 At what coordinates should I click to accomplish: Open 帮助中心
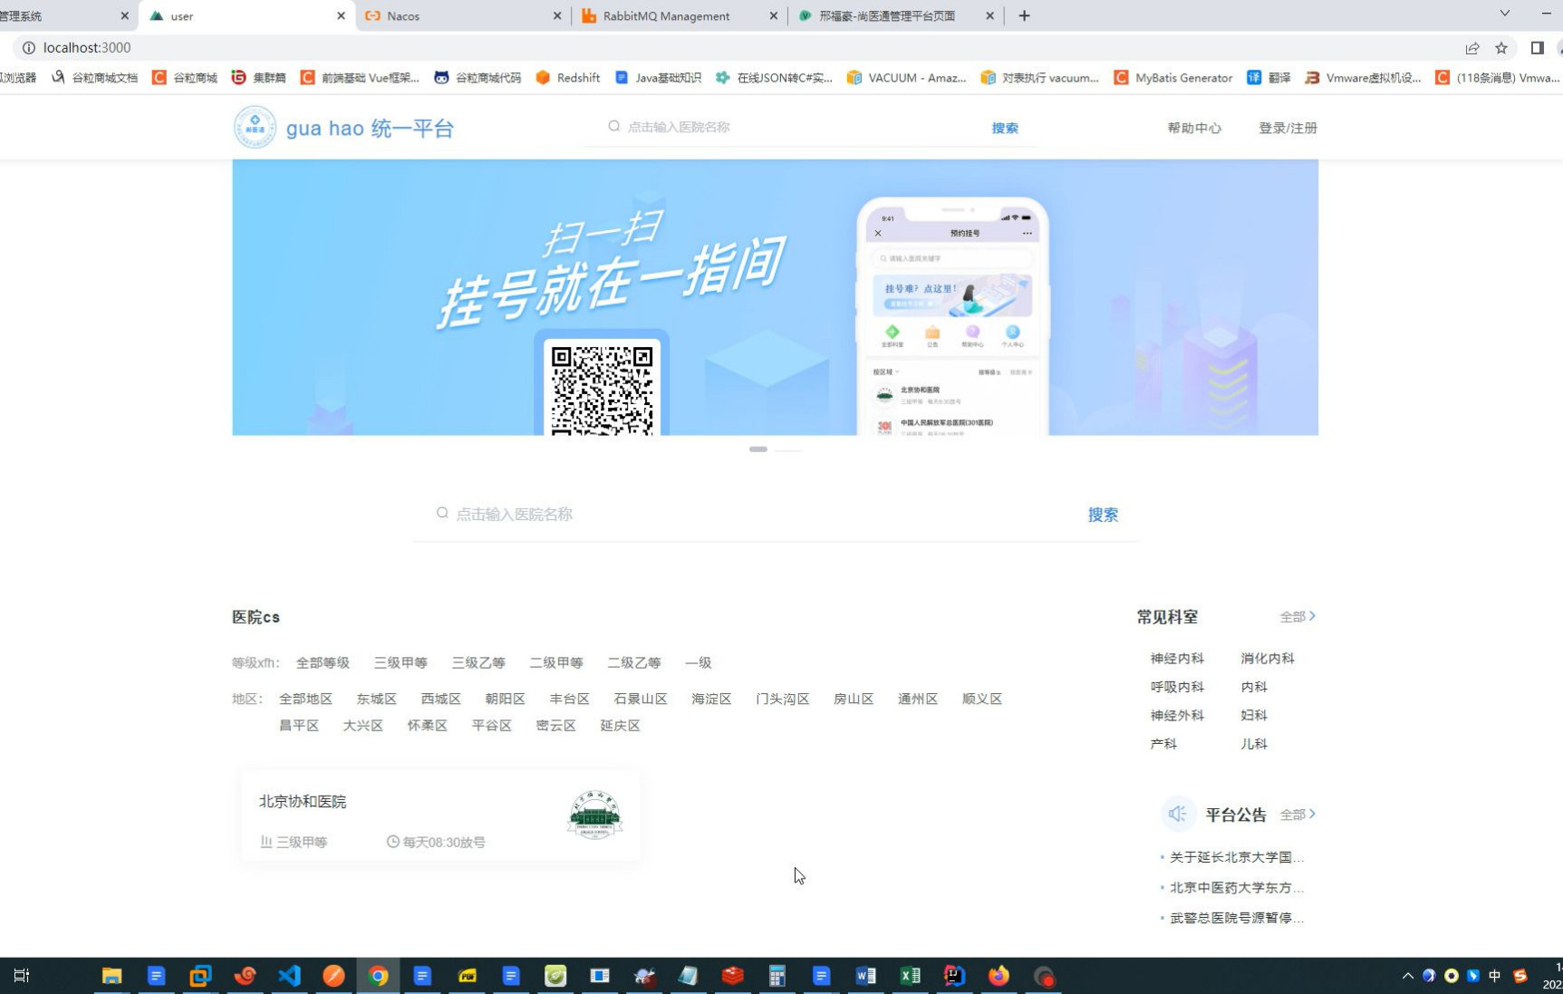click(1194, 128)
